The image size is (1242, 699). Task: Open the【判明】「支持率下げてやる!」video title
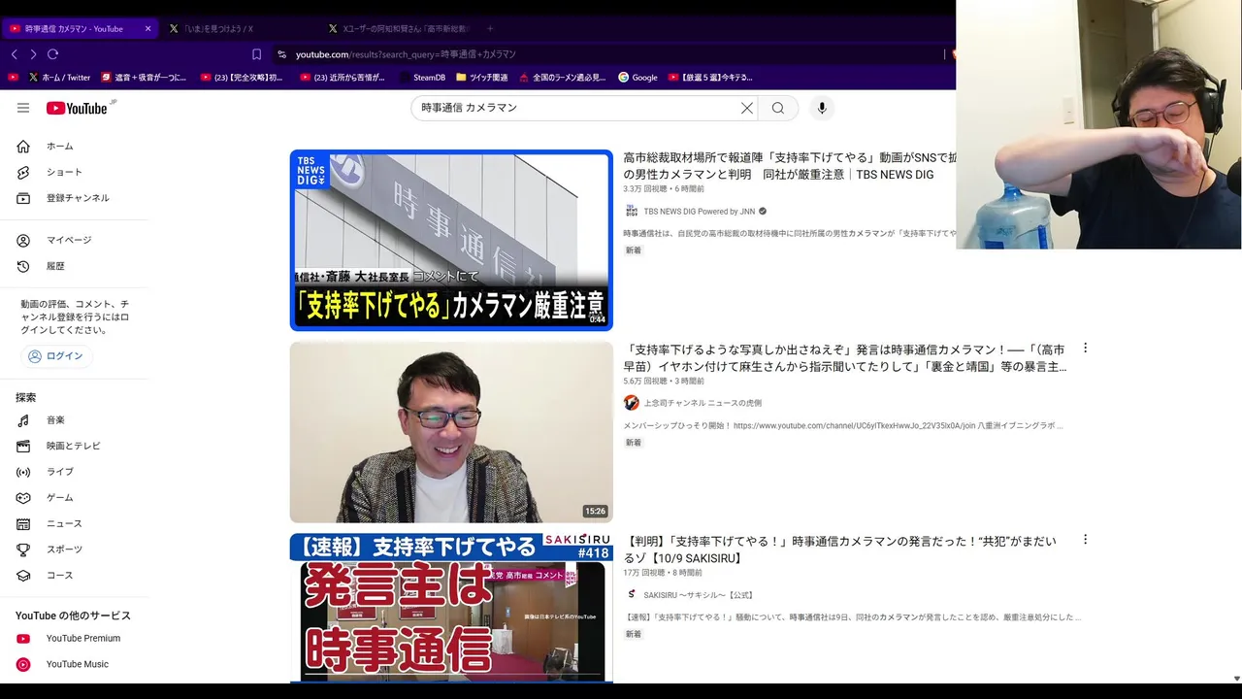point(839,549)
